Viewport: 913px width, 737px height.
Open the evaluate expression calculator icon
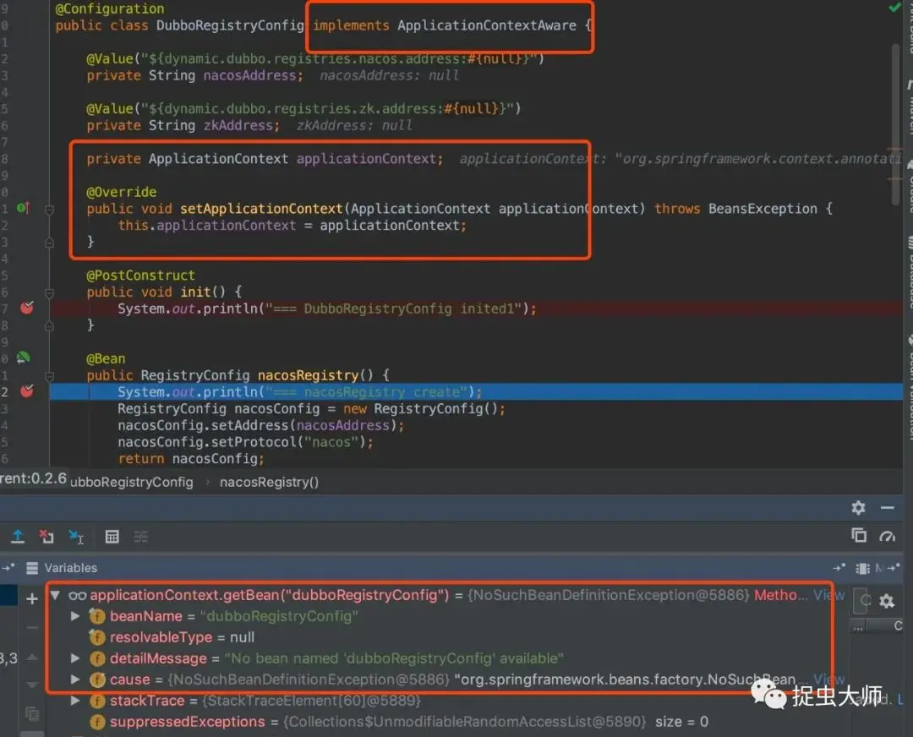(112, 536)
